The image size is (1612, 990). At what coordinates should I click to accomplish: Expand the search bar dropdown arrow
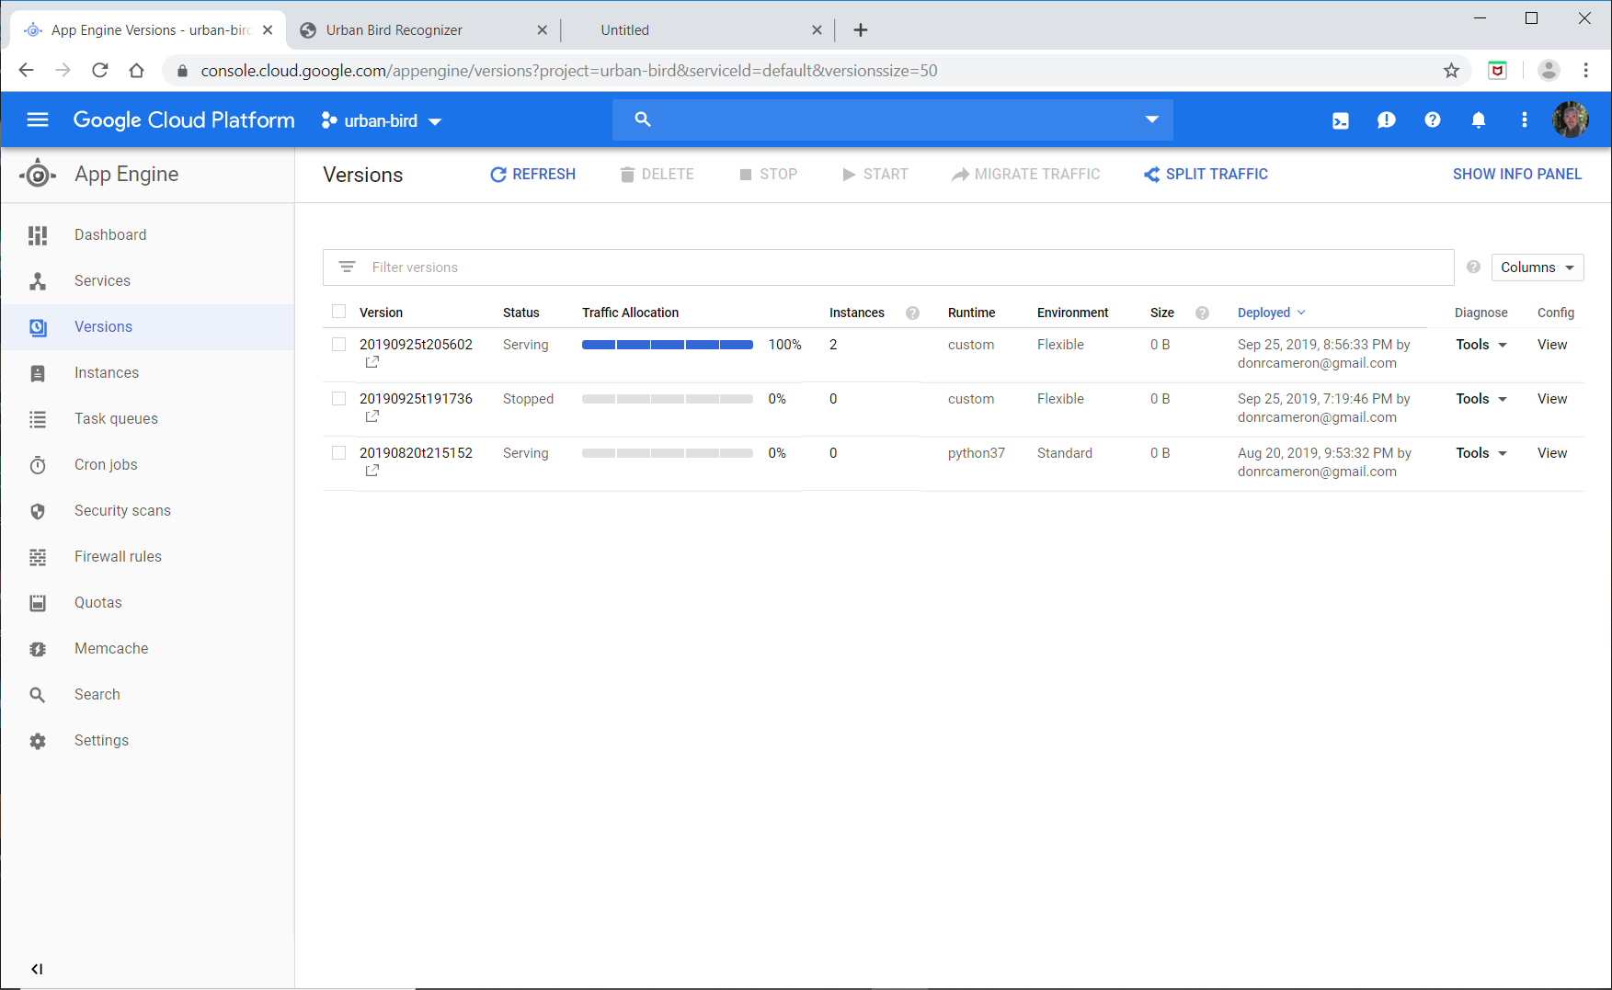pyautogui.click(x=1151, y=119)
